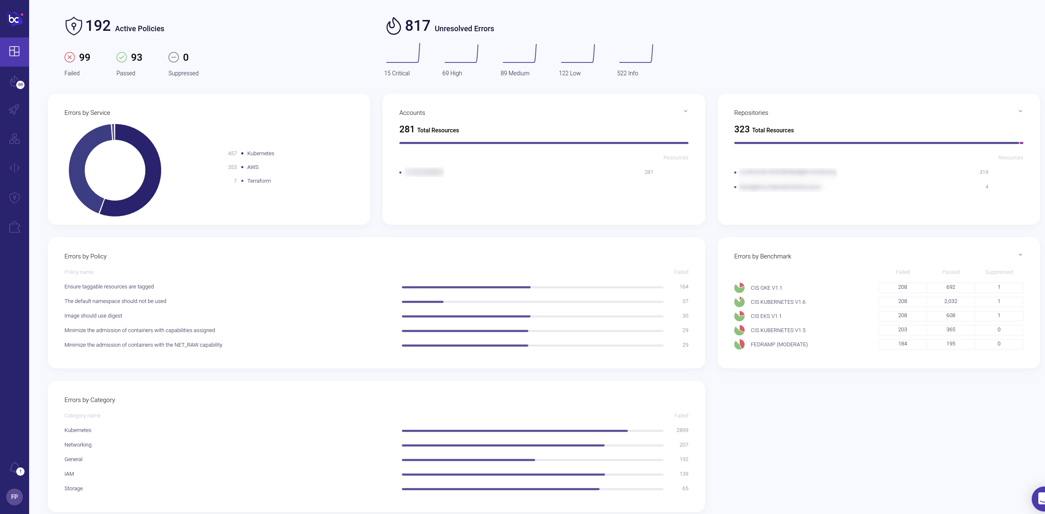Click the Unresolved Errors flame icon
The height and width of the screenshot is (514, 1045).
(x=394, y=26)
